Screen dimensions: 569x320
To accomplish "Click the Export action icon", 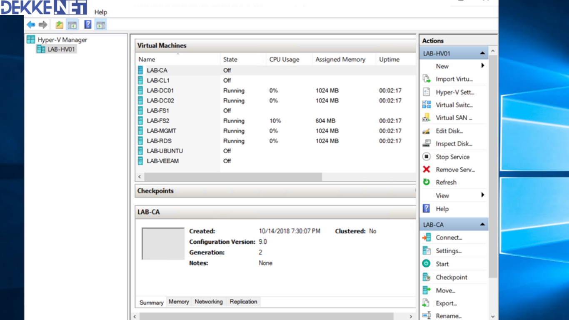I will [x=426, y=303].
